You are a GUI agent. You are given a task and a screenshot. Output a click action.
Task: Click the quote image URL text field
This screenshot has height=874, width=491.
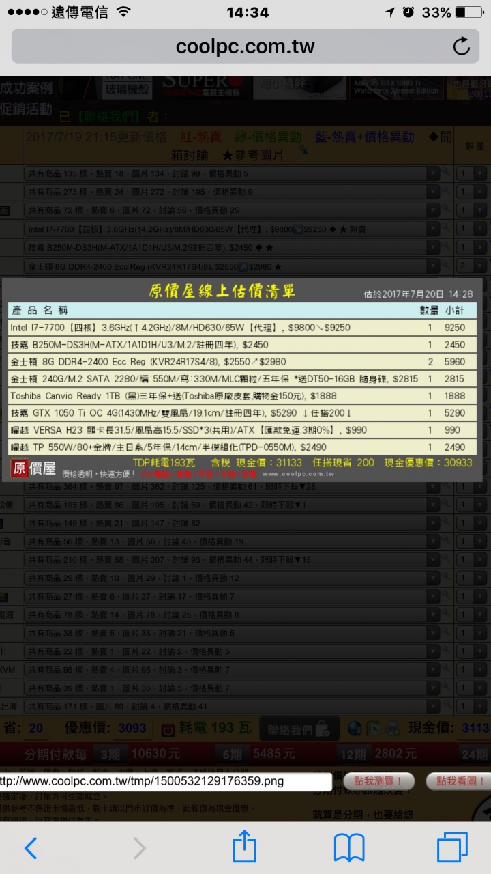[x=166, y=781]
